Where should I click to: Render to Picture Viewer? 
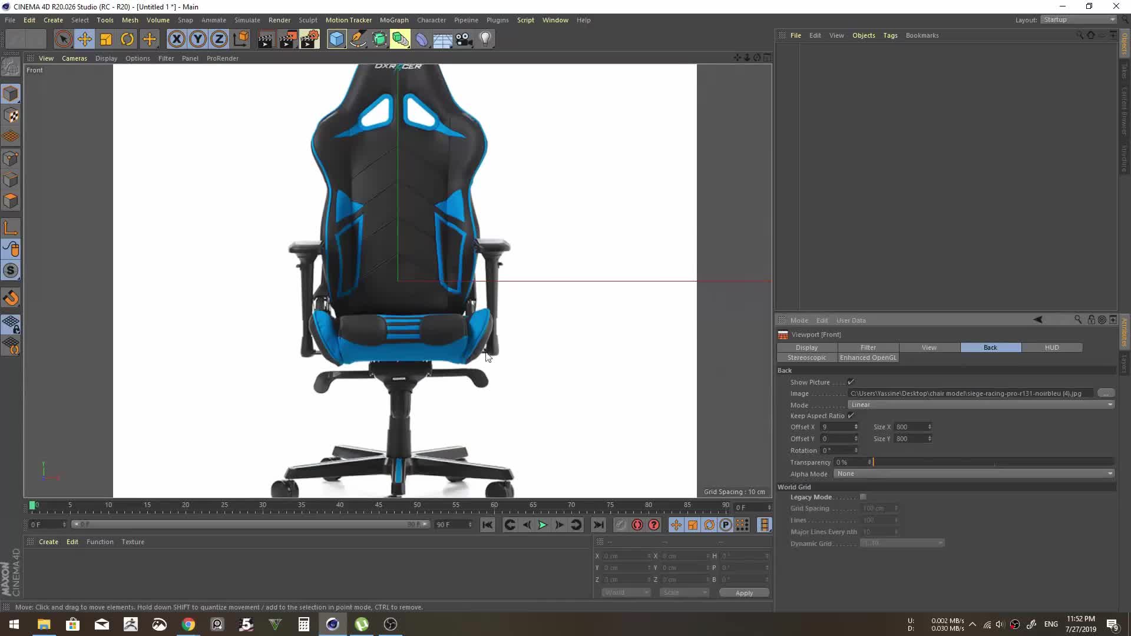(x=288, y=39)
